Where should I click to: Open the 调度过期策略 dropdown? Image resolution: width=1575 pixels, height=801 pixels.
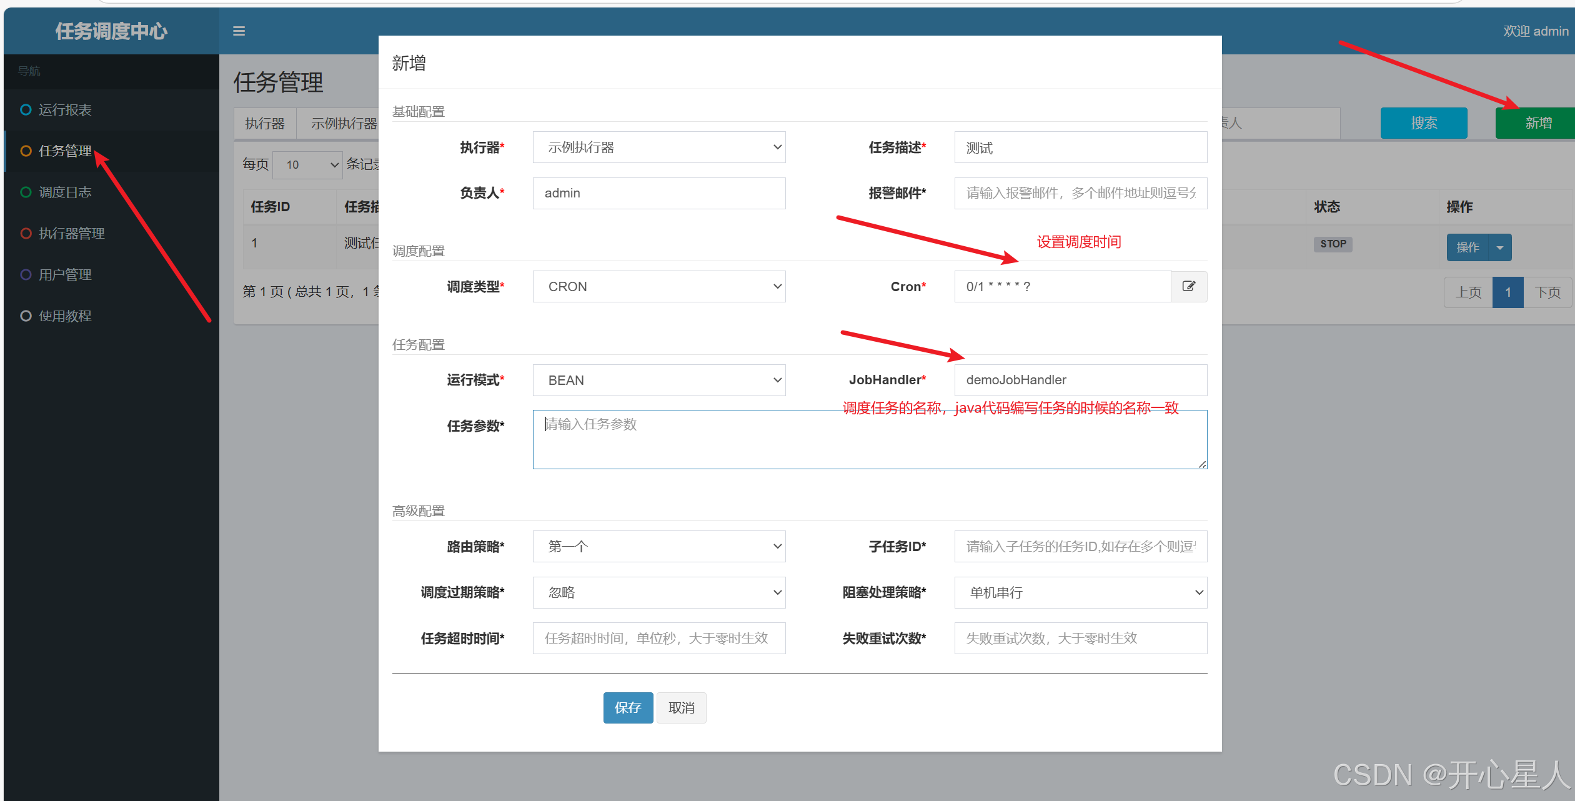click(658, 592)
